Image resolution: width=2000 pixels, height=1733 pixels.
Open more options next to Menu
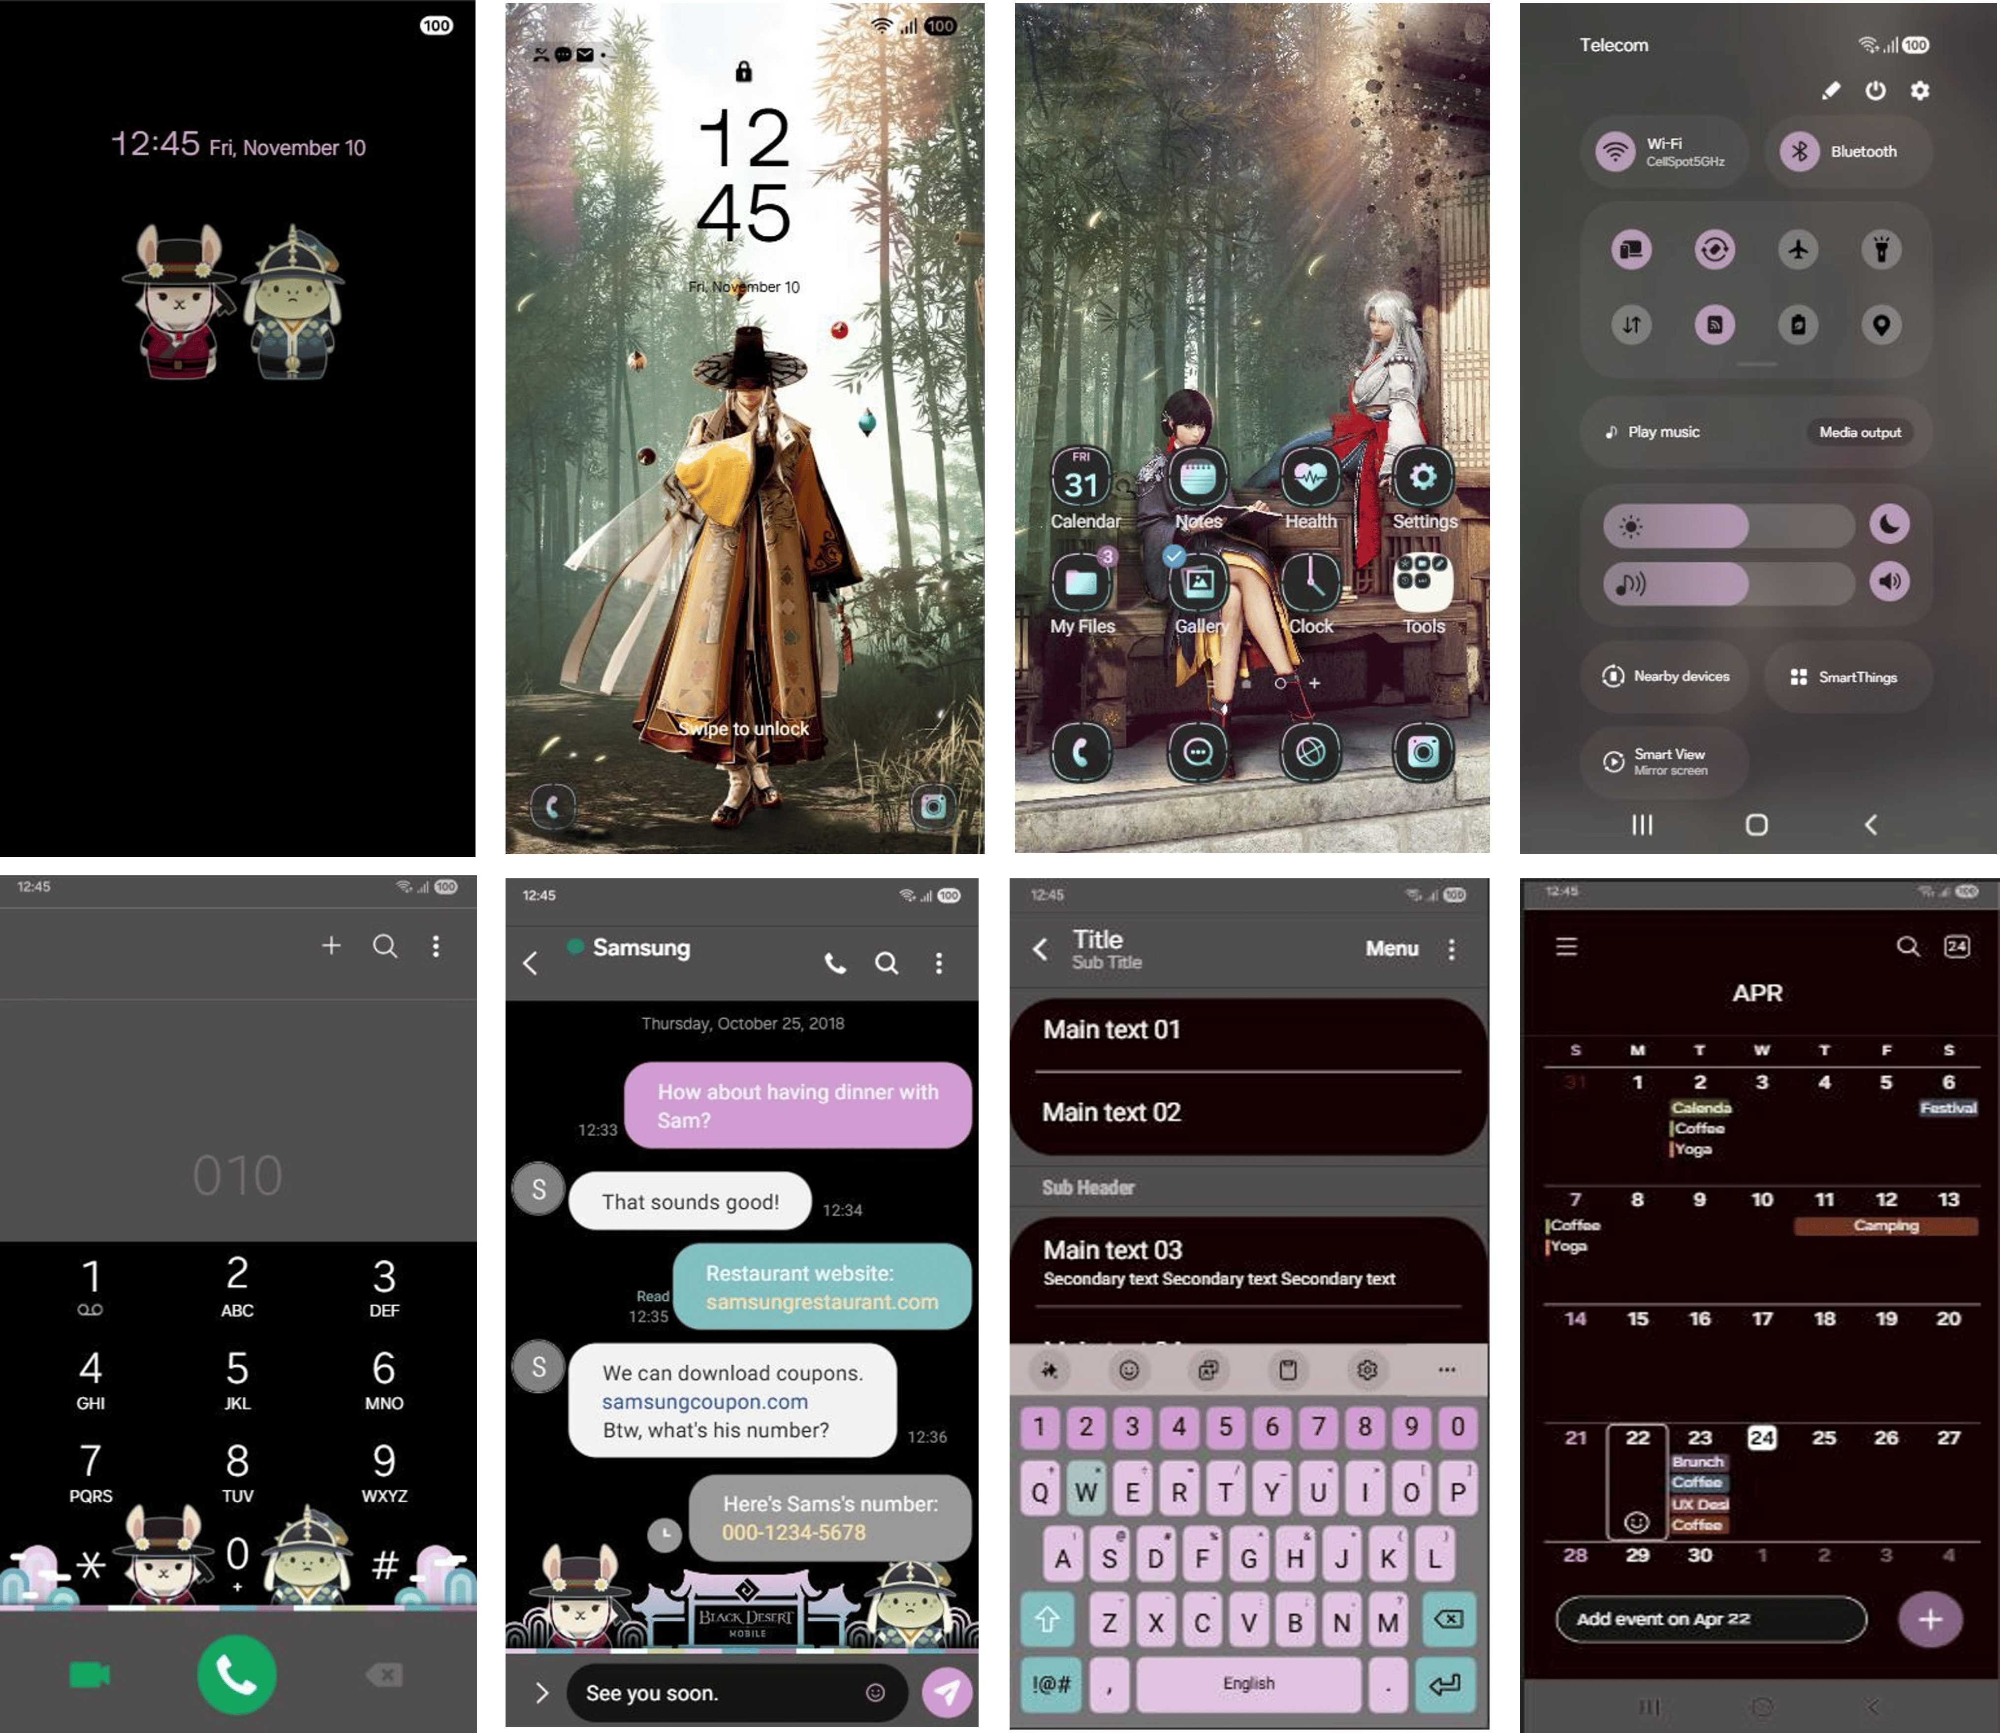pos(1451,950)
